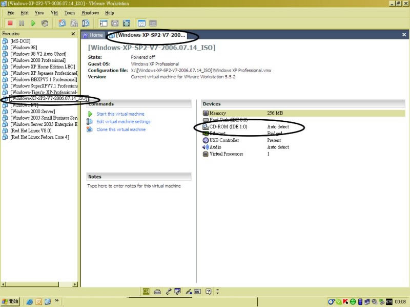
Task: Open the Team menu
Action: coord(70,12)
